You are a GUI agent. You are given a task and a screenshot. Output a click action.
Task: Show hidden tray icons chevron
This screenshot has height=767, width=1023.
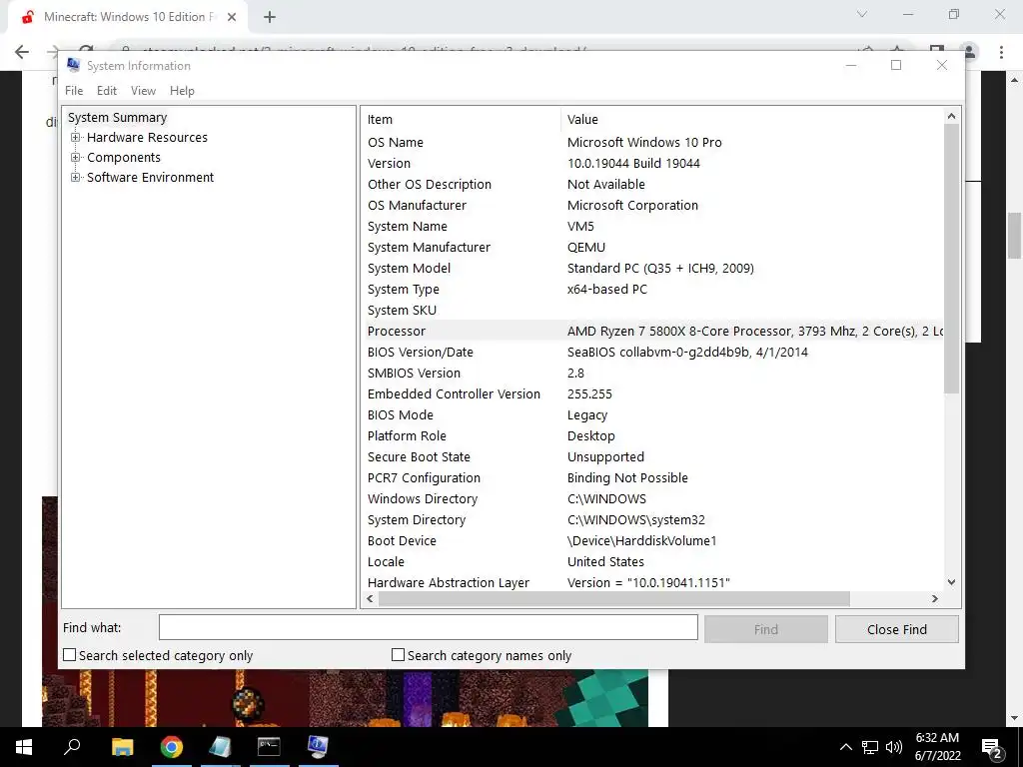845,747
